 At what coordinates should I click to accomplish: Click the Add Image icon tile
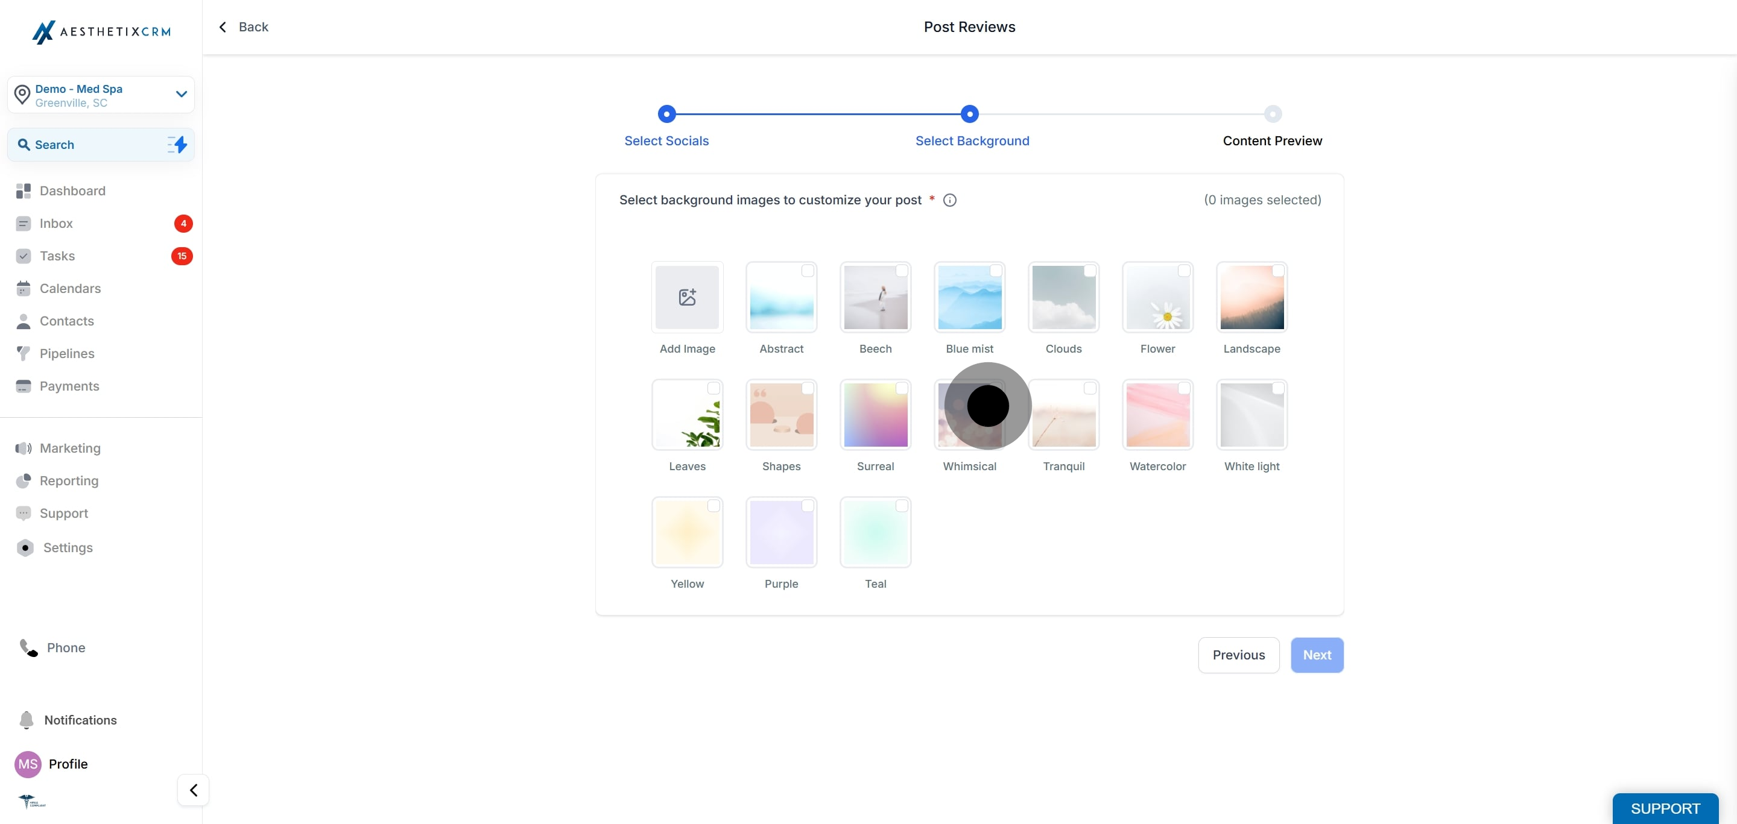tap(687, 297)
